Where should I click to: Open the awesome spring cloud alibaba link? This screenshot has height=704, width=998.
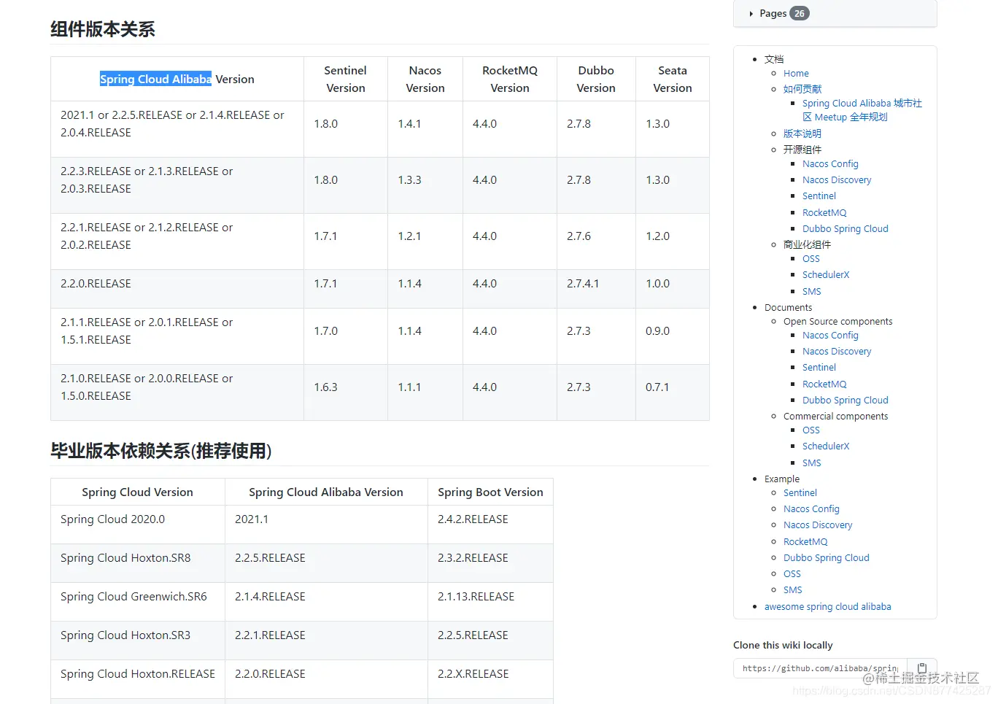coord(828,607)
